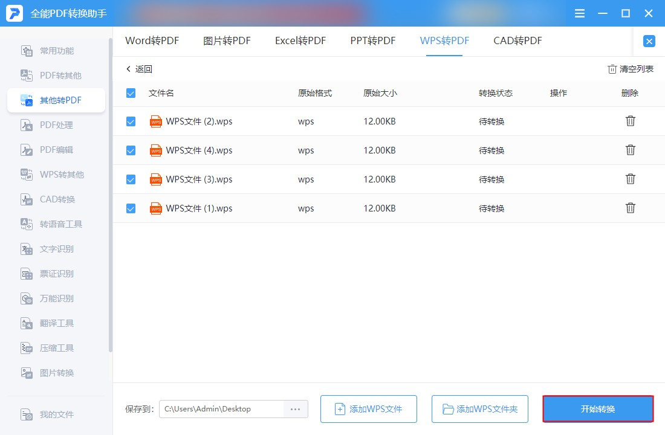This screenshot has height=435, width=665.
Task: Open the 文字识别 sidebar section
Action: (47, 249)
